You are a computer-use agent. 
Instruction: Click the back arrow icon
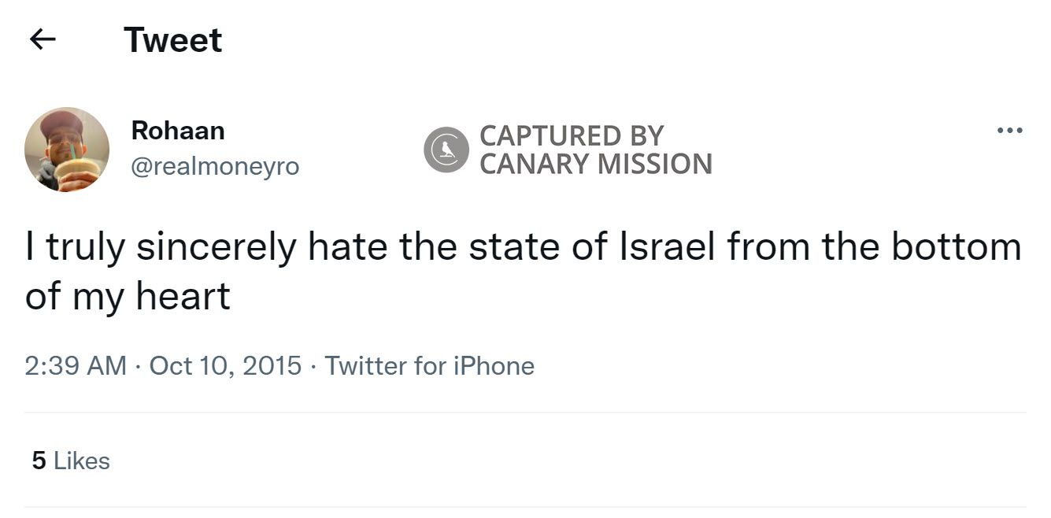pos(43,40)
